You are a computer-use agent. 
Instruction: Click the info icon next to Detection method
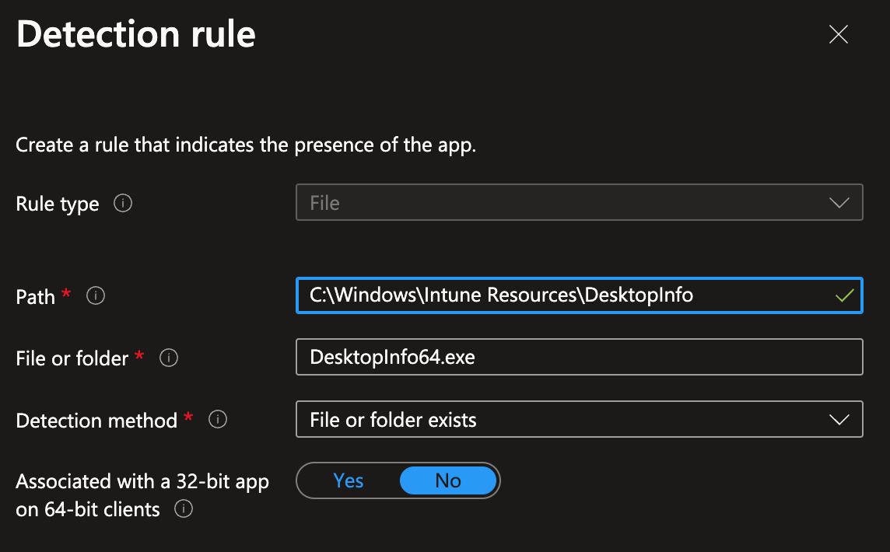point(218,419)
